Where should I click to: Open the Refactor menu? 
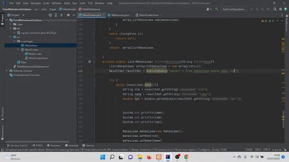(56, 3)
